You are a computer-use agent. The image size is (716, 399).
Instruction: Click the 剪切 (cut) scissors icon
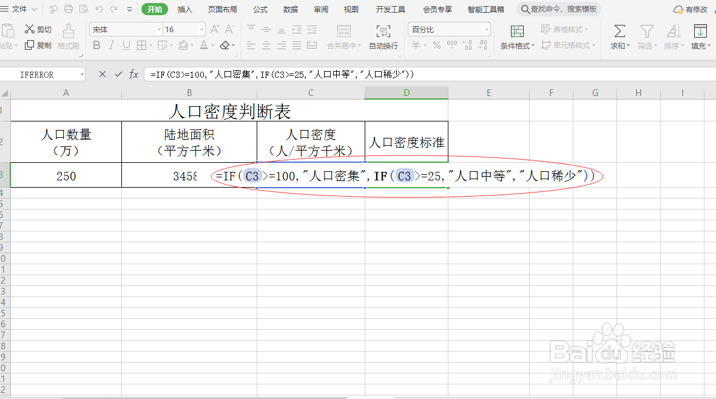(x=29, y=28)
